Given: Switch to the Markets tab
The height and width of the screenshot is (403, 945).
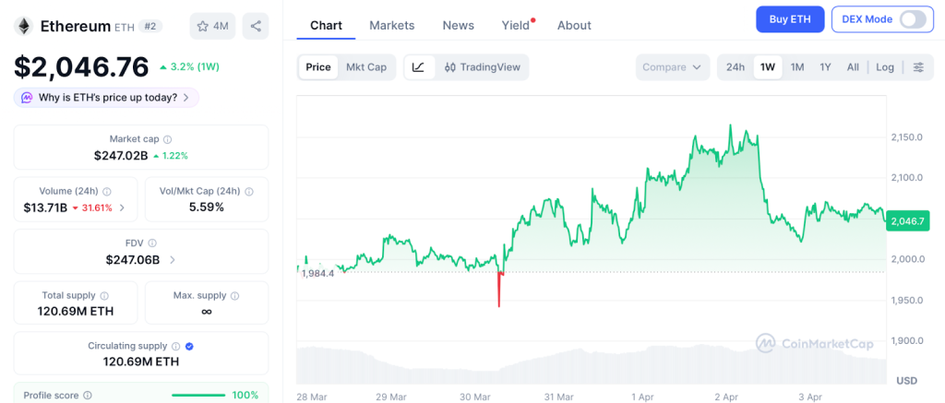Looking at the screenshot, I should click(392, 26).
